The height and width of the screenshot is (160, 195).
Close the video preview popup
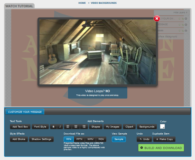(157, 19)
